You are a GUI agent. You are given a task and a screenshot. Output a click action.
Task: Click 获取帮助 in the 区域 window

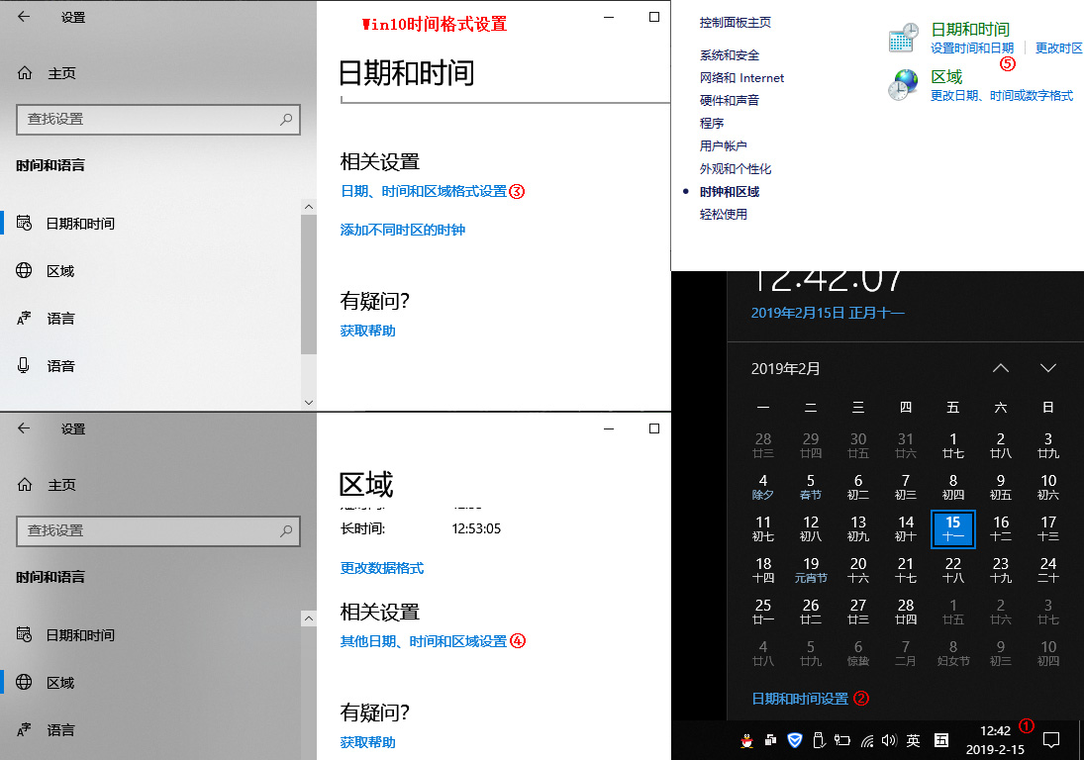(x=368, y=743)
